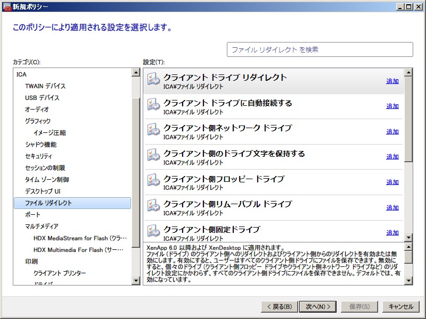The image size is (426, 319).
Task: Add the クライアント ドライブ リダイレクト setting
Action: (x=392, y=81)
